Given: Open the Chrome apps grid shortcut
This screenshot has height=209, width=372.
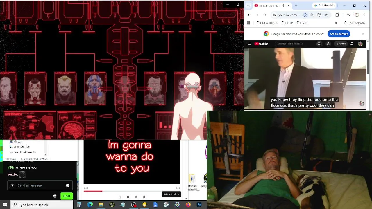Looking at the screenshot, I should click(x=248, y=23).
